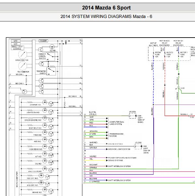Click the GRN/ORG wire label
The image size is (195, 196).
[x=93, y=131]
